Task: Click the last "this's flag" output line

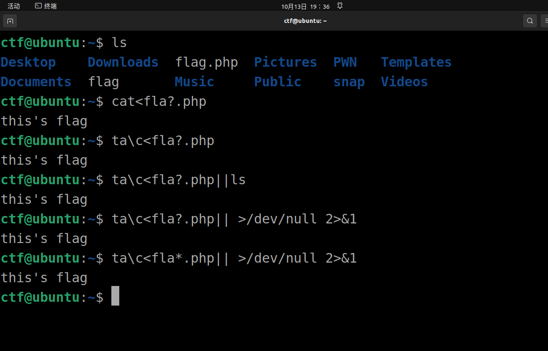Action: coord(44,278)
